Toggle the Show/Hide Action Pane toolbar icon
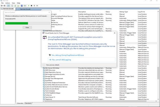This screenshot has width=160, height=107. [25, 6]
